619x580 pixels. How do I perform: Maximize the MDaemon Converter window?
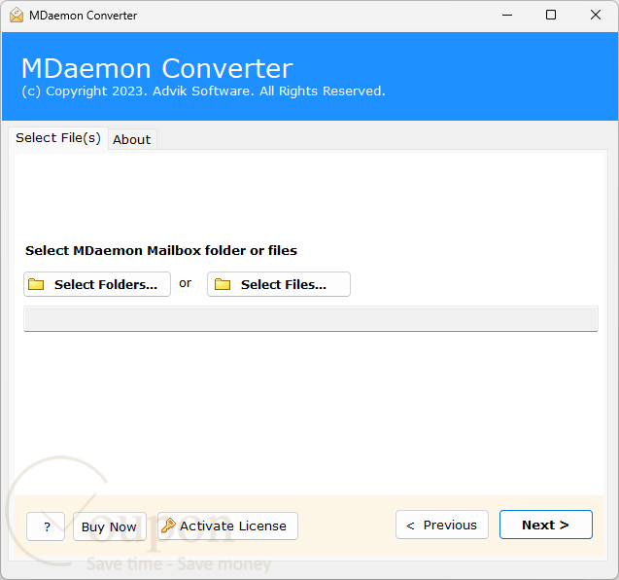[x=551, y=15]
